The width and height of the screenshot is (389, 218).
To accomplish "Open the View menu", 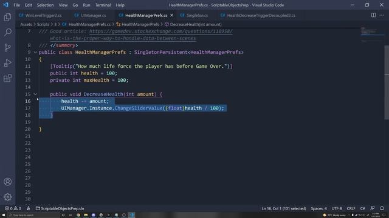I will pos(63,5).
